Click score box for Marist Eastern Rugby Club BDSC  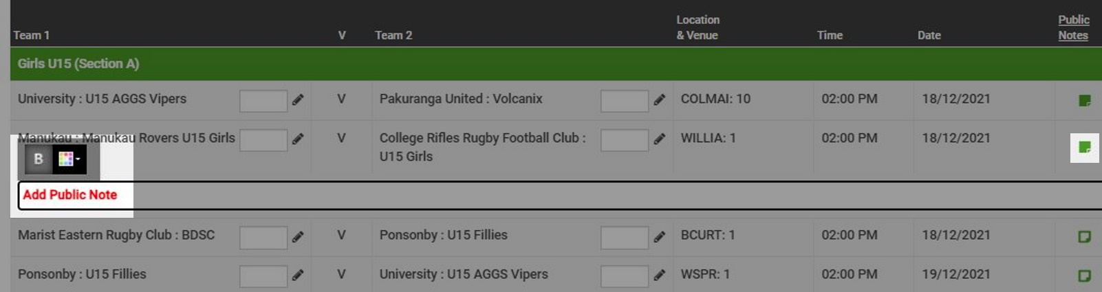pyautogui.click(x=263, y=237)
